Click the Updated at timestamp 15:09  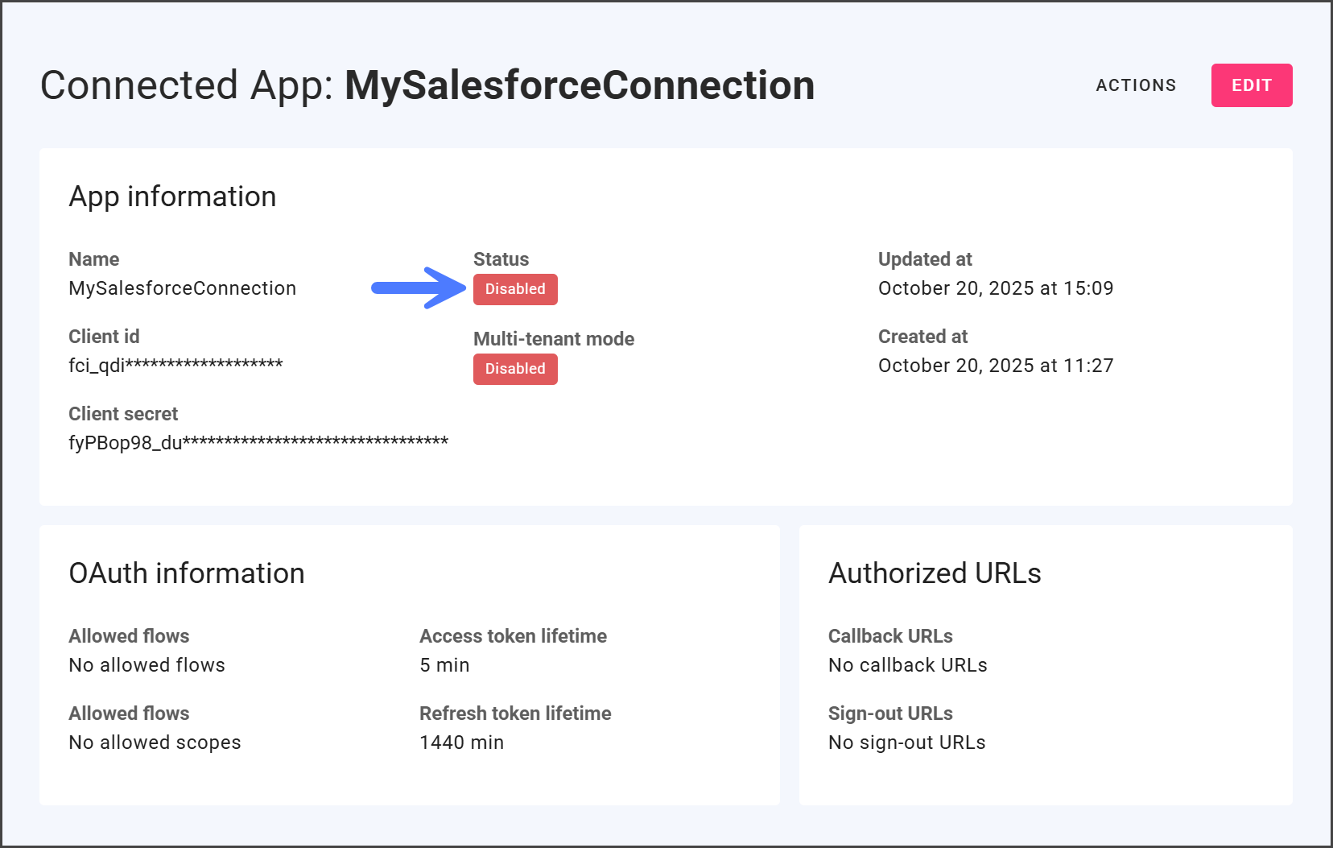coord(995,288)
